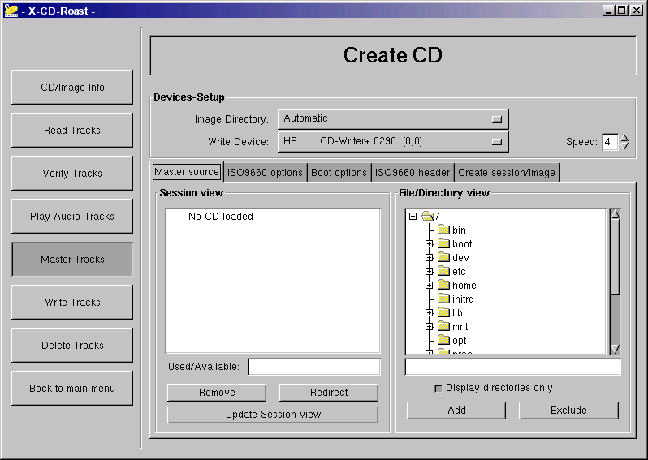Open Read Tracks menu

click(72, 130)
